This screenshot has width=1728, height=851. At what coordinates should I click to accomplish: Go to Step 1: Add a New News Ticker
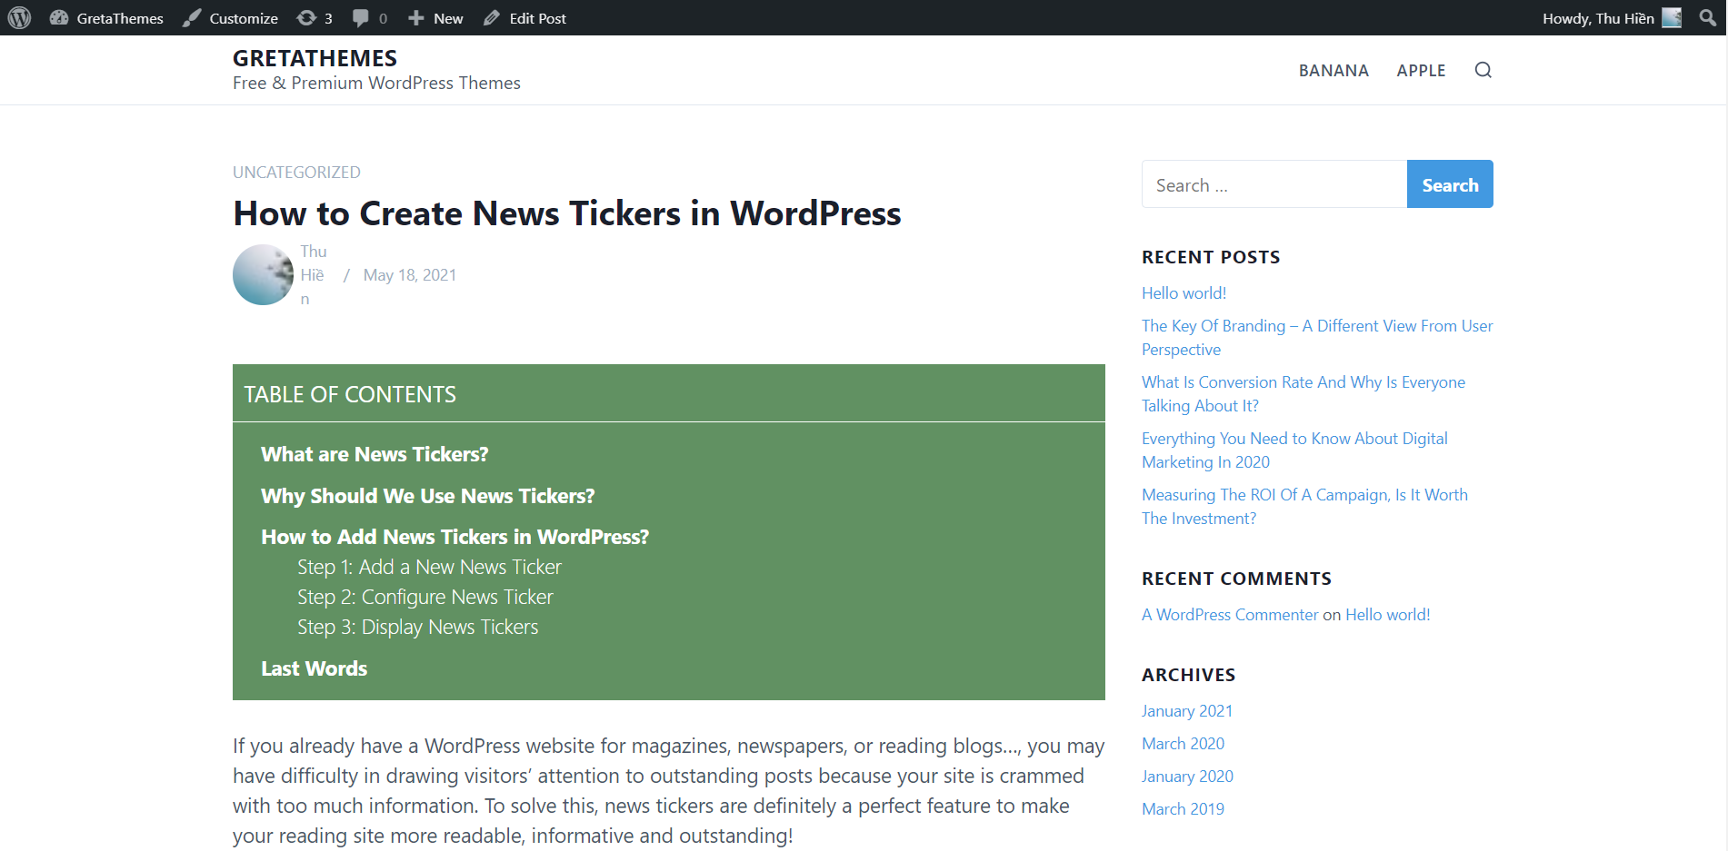(429, 567)
